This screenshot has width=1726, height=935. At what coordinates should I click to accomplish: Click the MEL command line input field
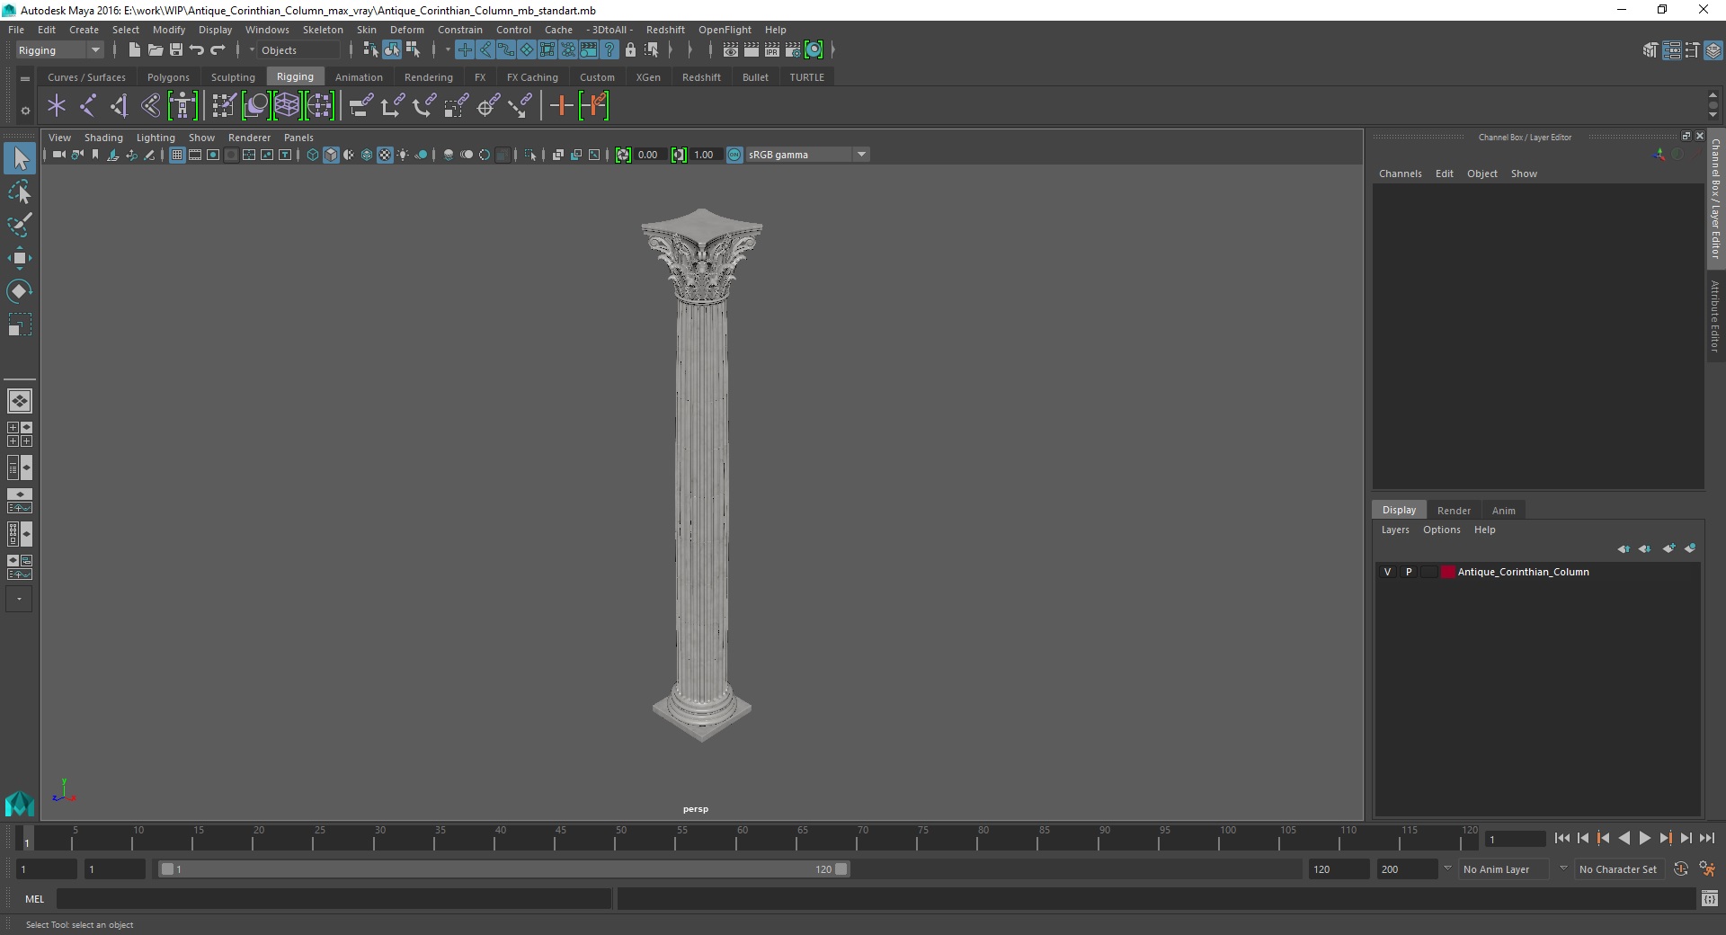point(334,898)
